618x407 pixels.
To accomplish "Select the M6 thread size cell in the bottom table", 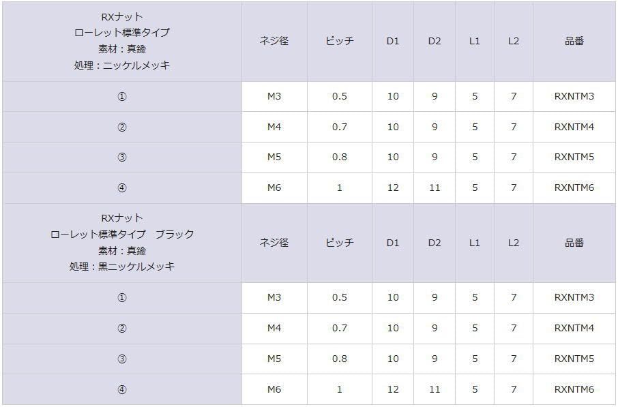I will pos(274,389).
